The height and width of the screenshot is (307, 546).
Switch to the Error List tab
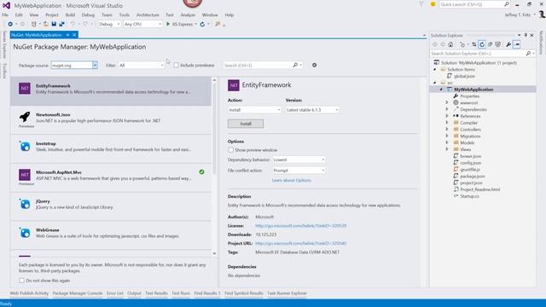point(115,293)
